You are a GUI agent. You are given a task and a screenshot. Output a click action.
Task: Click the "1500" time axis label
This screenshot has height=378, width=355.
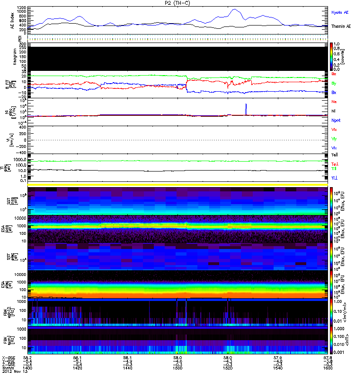[178, 368]
